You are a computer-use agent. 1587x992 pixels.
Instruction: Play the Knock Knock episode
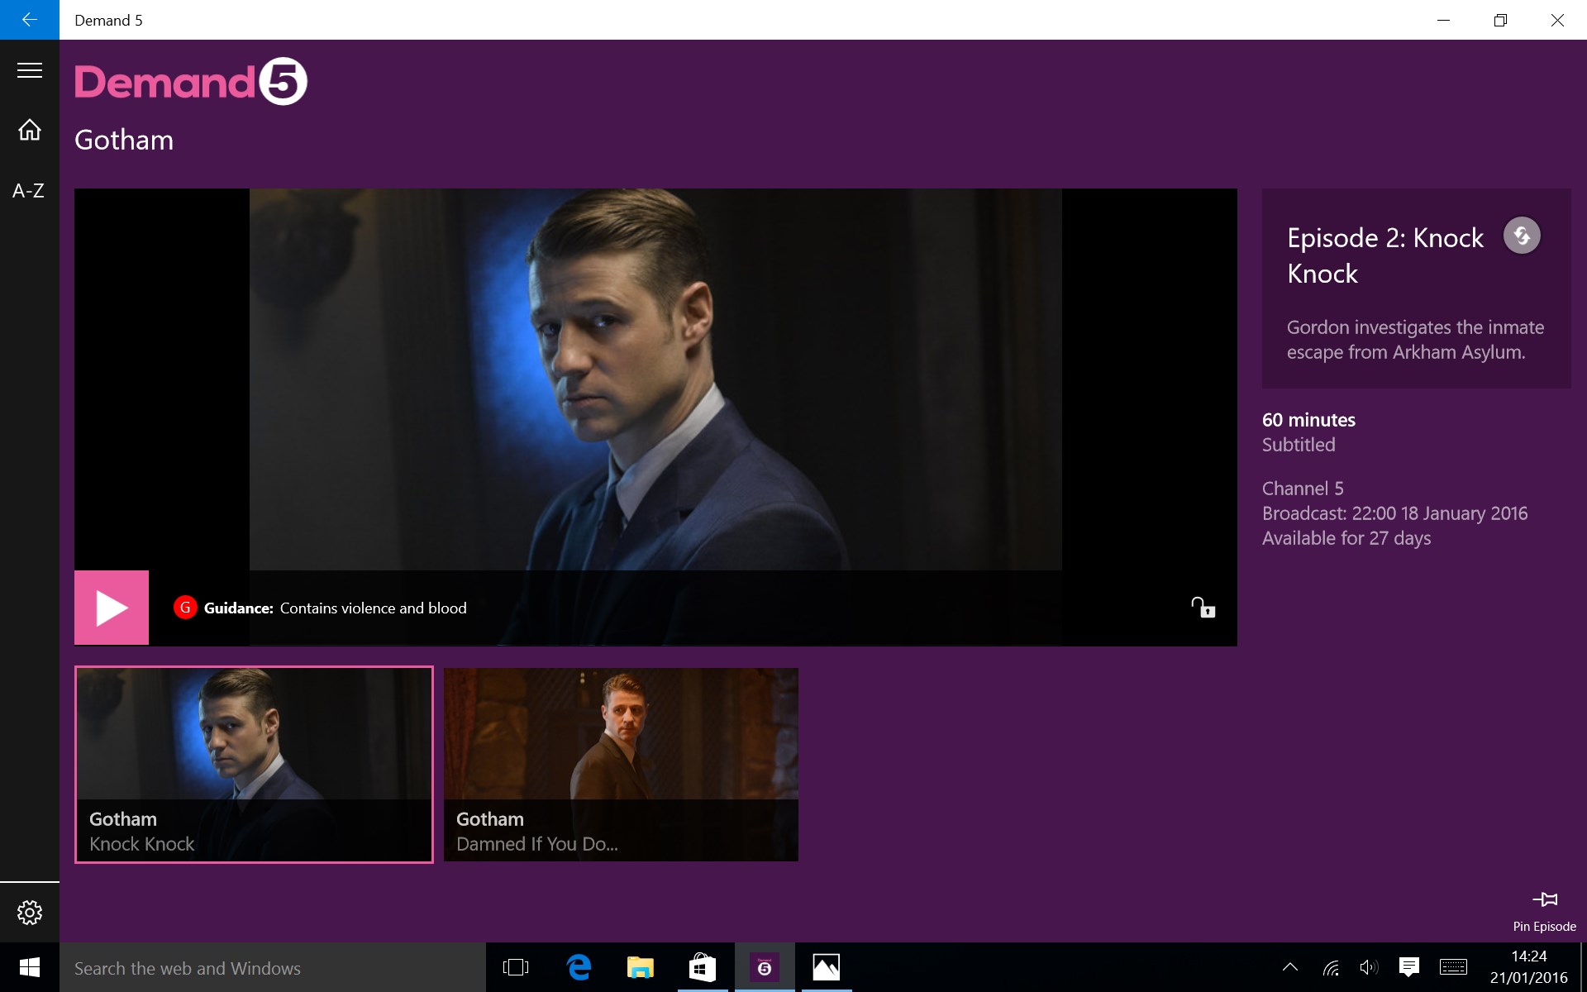click(112, 608)
